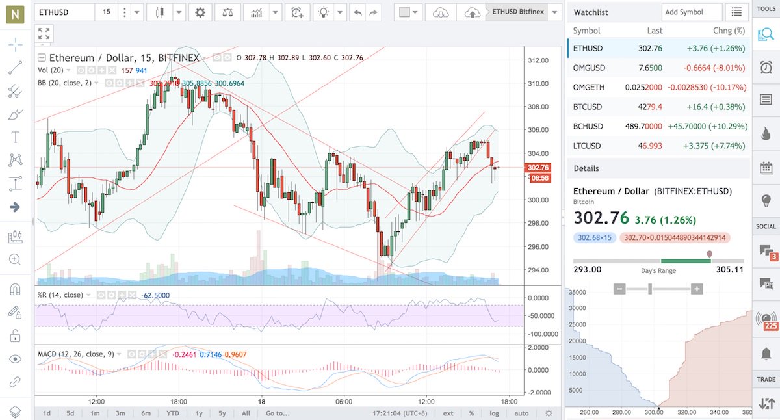This screenshot has width=780, height=420.
Task: Open the ideas lightbulb in top toolbar
Action: pyautogui.click(x=324, y=12)
